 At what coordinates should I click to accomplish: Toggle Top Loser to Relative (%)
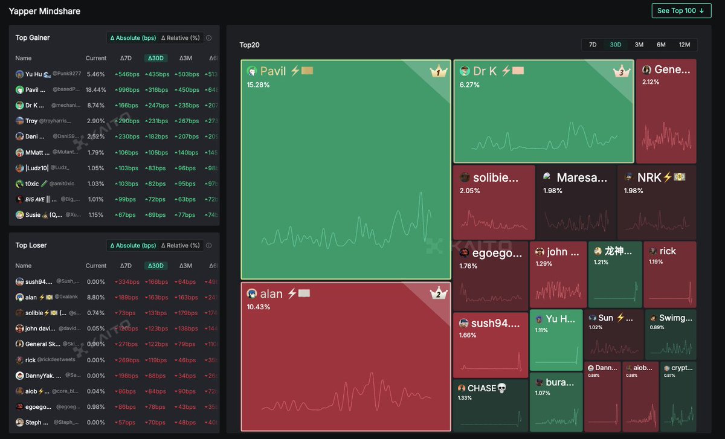[x=180, y=246]
